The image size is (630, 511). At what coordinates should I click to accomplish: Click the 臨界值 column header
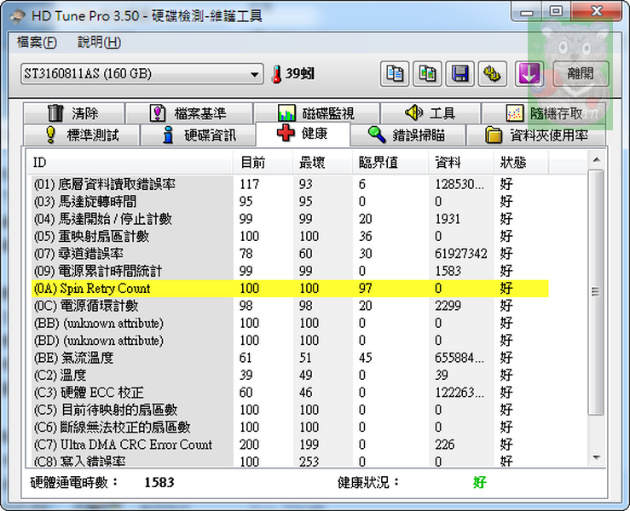(390, 163)
